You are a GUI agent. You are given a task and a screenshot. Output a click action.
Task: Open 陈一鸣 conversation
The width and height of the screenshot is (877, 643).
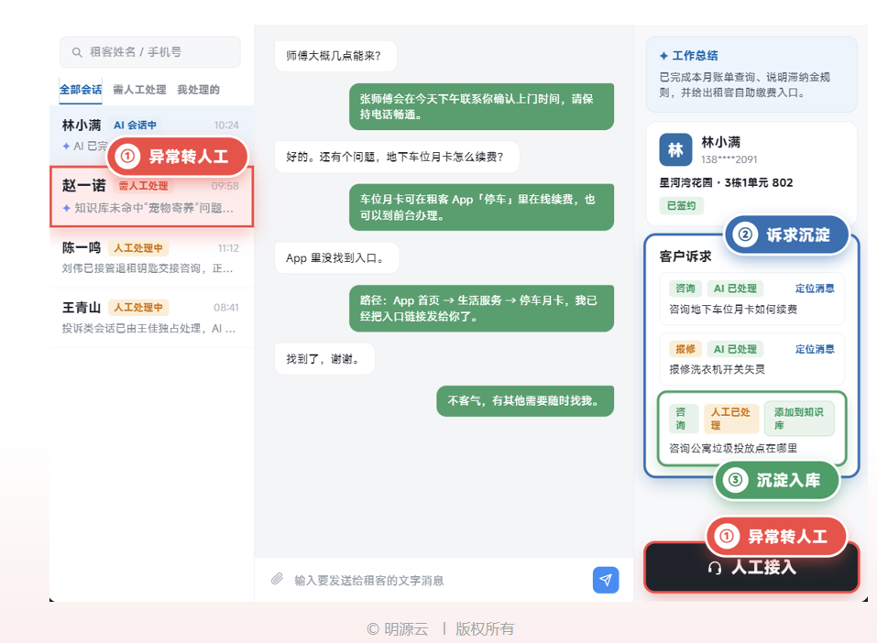point(151,257)
